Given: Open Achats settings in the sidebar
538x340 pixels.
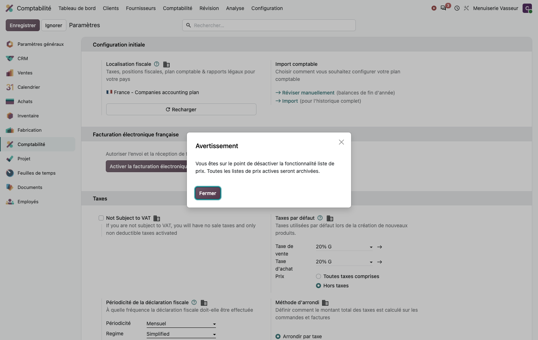Looking at the screenshot, I should pyautogui.click(x=38, y=101).
